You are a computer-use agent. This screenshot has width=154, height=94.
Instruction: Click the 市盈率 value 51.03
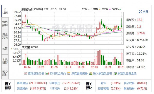141,61
